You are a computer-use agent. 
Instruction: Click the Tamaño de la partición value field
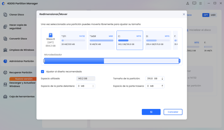click(155, 78)
